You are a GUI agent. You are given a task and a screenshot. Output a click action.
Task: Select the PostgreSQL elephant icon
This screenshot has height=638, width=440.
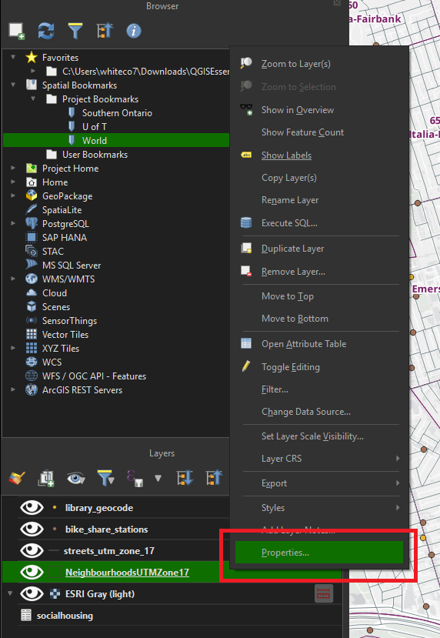(32, 223)
